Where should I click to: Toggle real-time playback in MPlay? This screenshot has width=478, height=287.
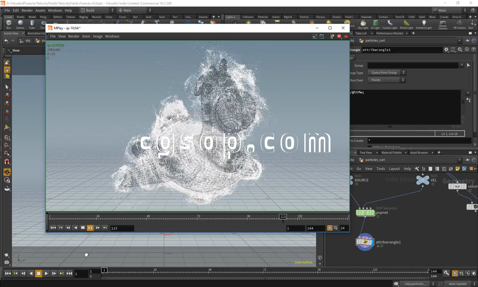click(329, 228)
